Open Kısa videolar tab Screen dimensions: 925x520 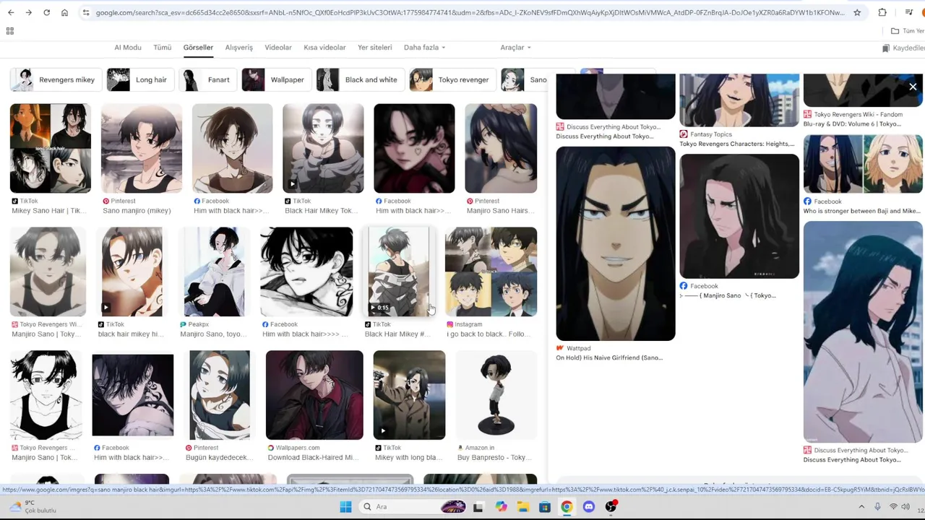[x=324, y=47]
